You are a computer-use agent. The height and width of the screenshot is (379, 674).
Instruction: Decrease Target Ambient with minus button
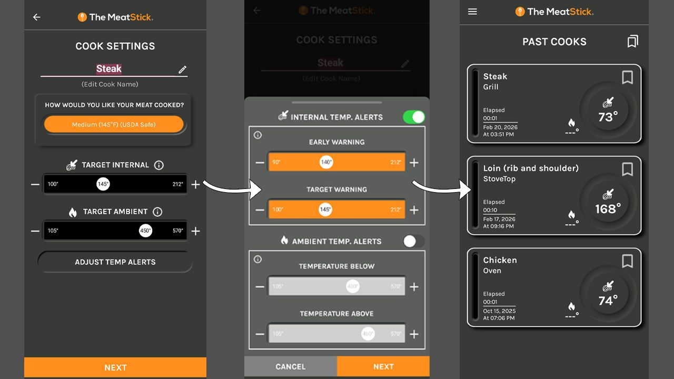[x=35, y=231]
